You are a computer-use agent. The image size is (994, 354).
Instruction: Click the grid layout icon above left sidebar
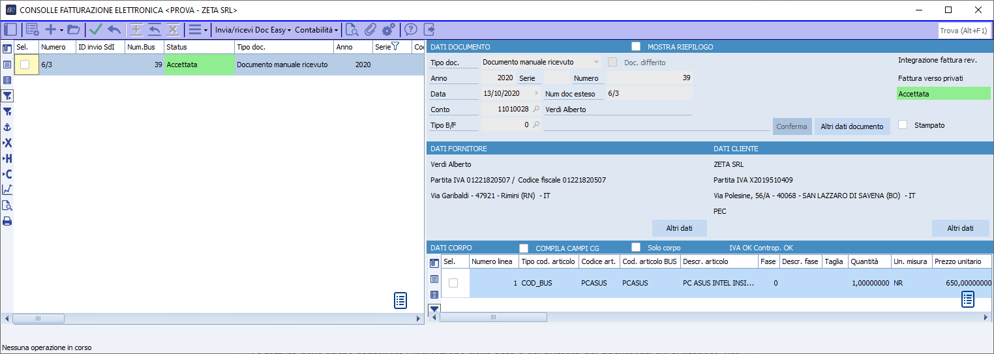(x=7, y=48)
